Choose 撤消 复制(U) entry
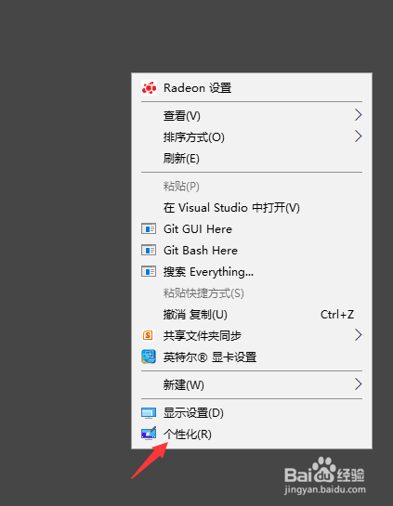 (252, 314)
